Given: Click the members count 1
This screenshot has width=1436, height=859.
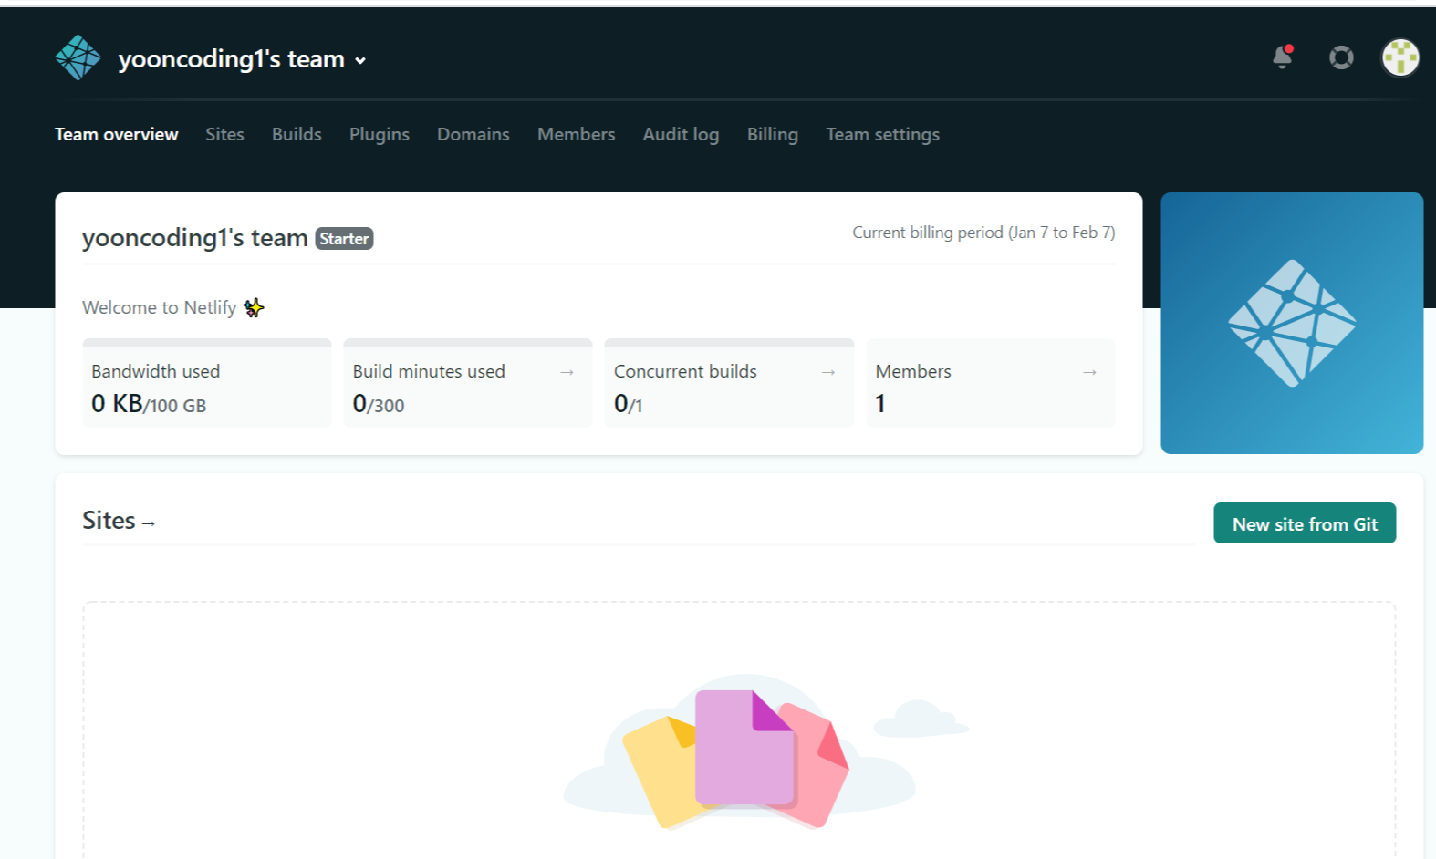Looking at the screenshot, I should click(880, 403).
